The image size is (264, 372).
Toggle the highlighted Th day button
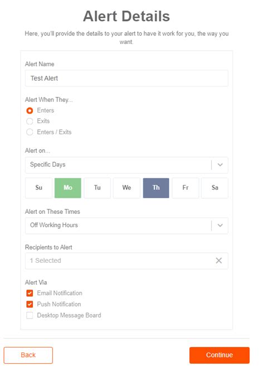[156, 188]
